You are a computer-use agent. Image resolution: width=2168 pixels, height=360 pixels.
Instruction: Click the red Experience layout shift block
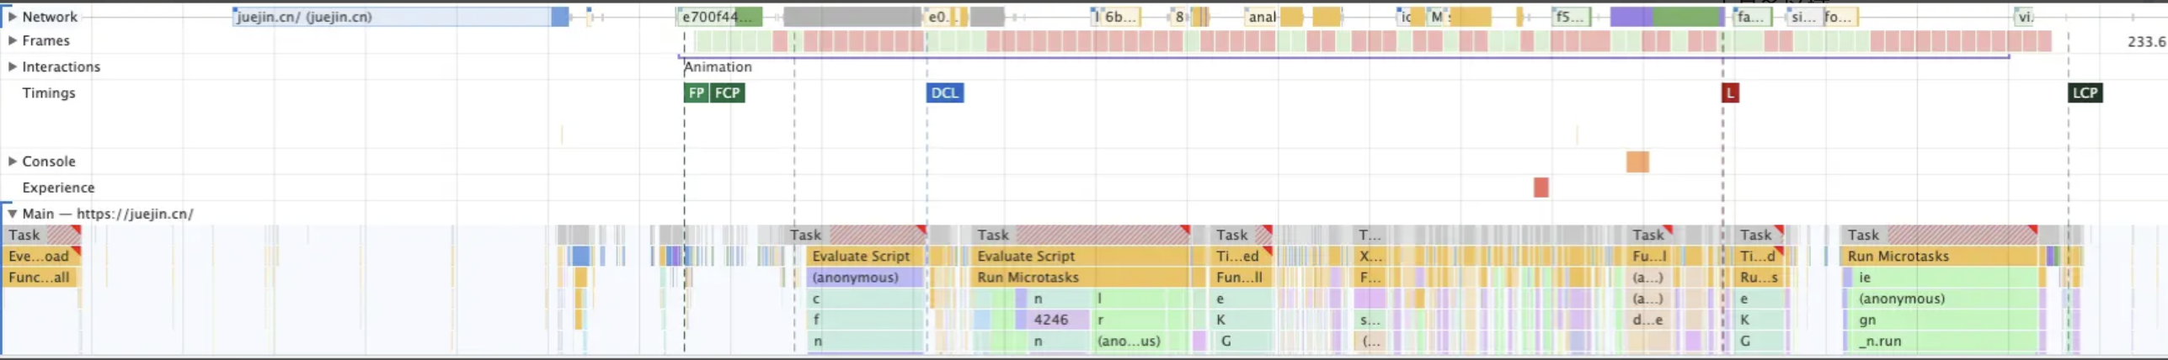1541,188
